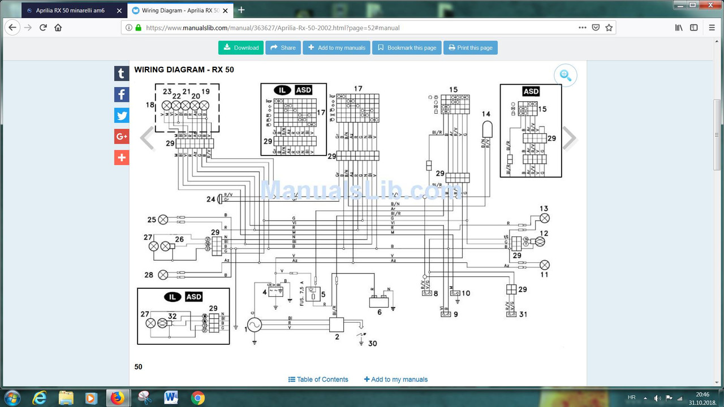The width and height of the screenshot is (724, 407).
Task: Bookmark this page with star icon
Action: (609, 27)
